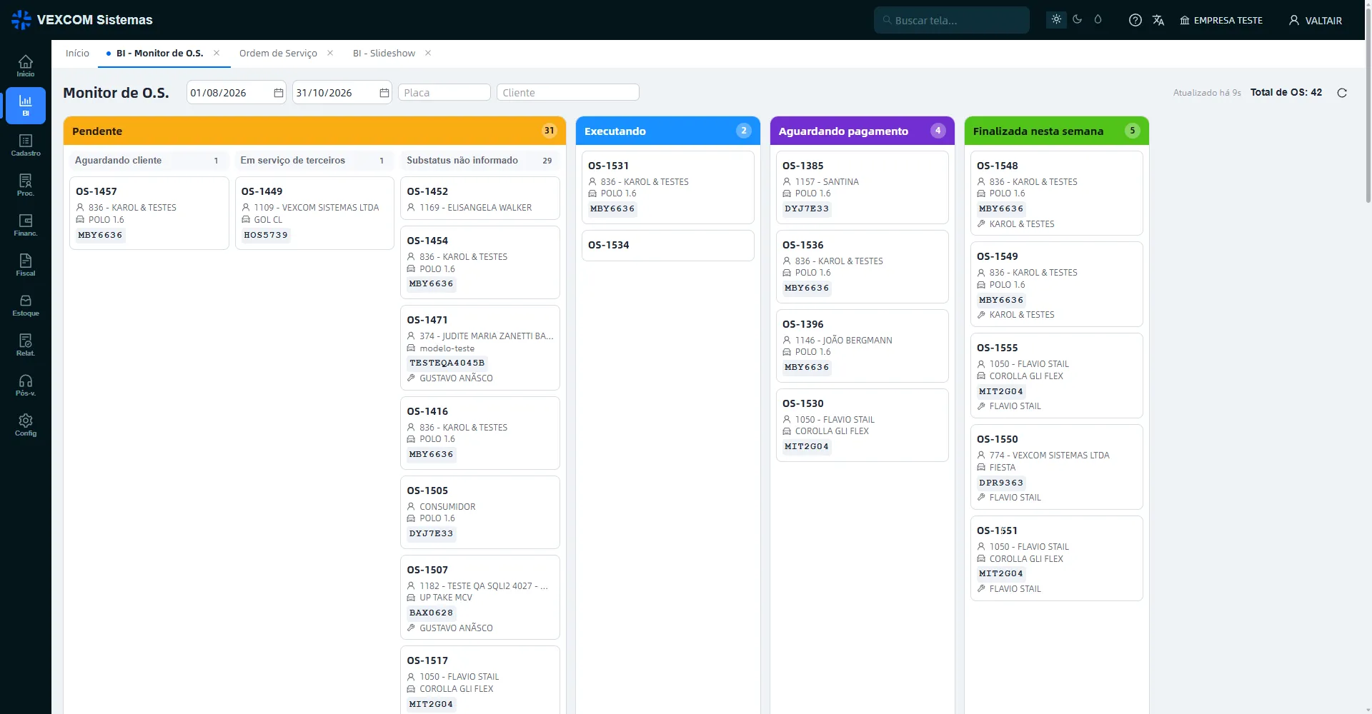Open the VALTAIR user menu
This screenshot has width=1372, height=714.
[1315, 20]
